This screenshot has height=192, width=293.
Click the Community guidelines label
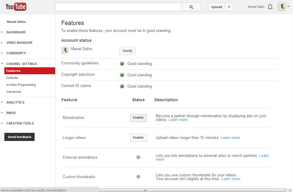coord(80,63)
